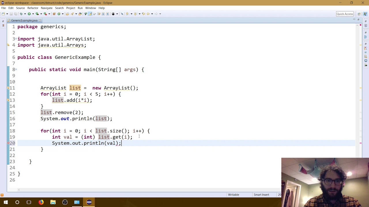The width and height of the screenshot is (369, 207).
Task: Open the Debug button dropdown arrow
Action: 25,14
